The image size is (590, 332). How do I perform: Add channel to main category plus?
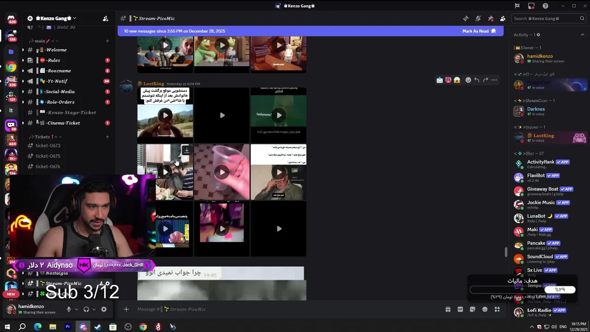(x=107, y=41)
